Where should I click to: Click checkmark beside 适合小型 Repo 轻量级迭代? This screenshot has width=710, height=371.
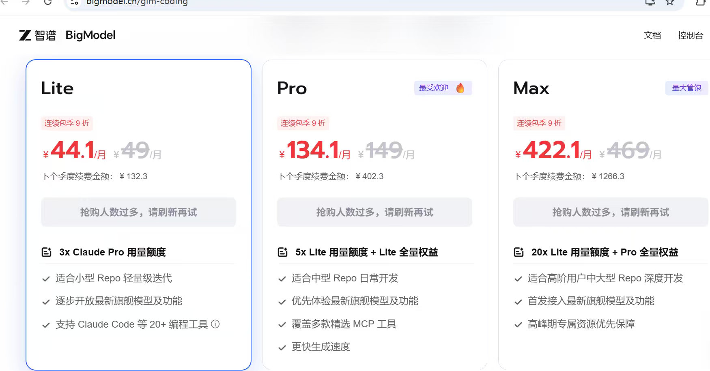(x=46, y=279)
